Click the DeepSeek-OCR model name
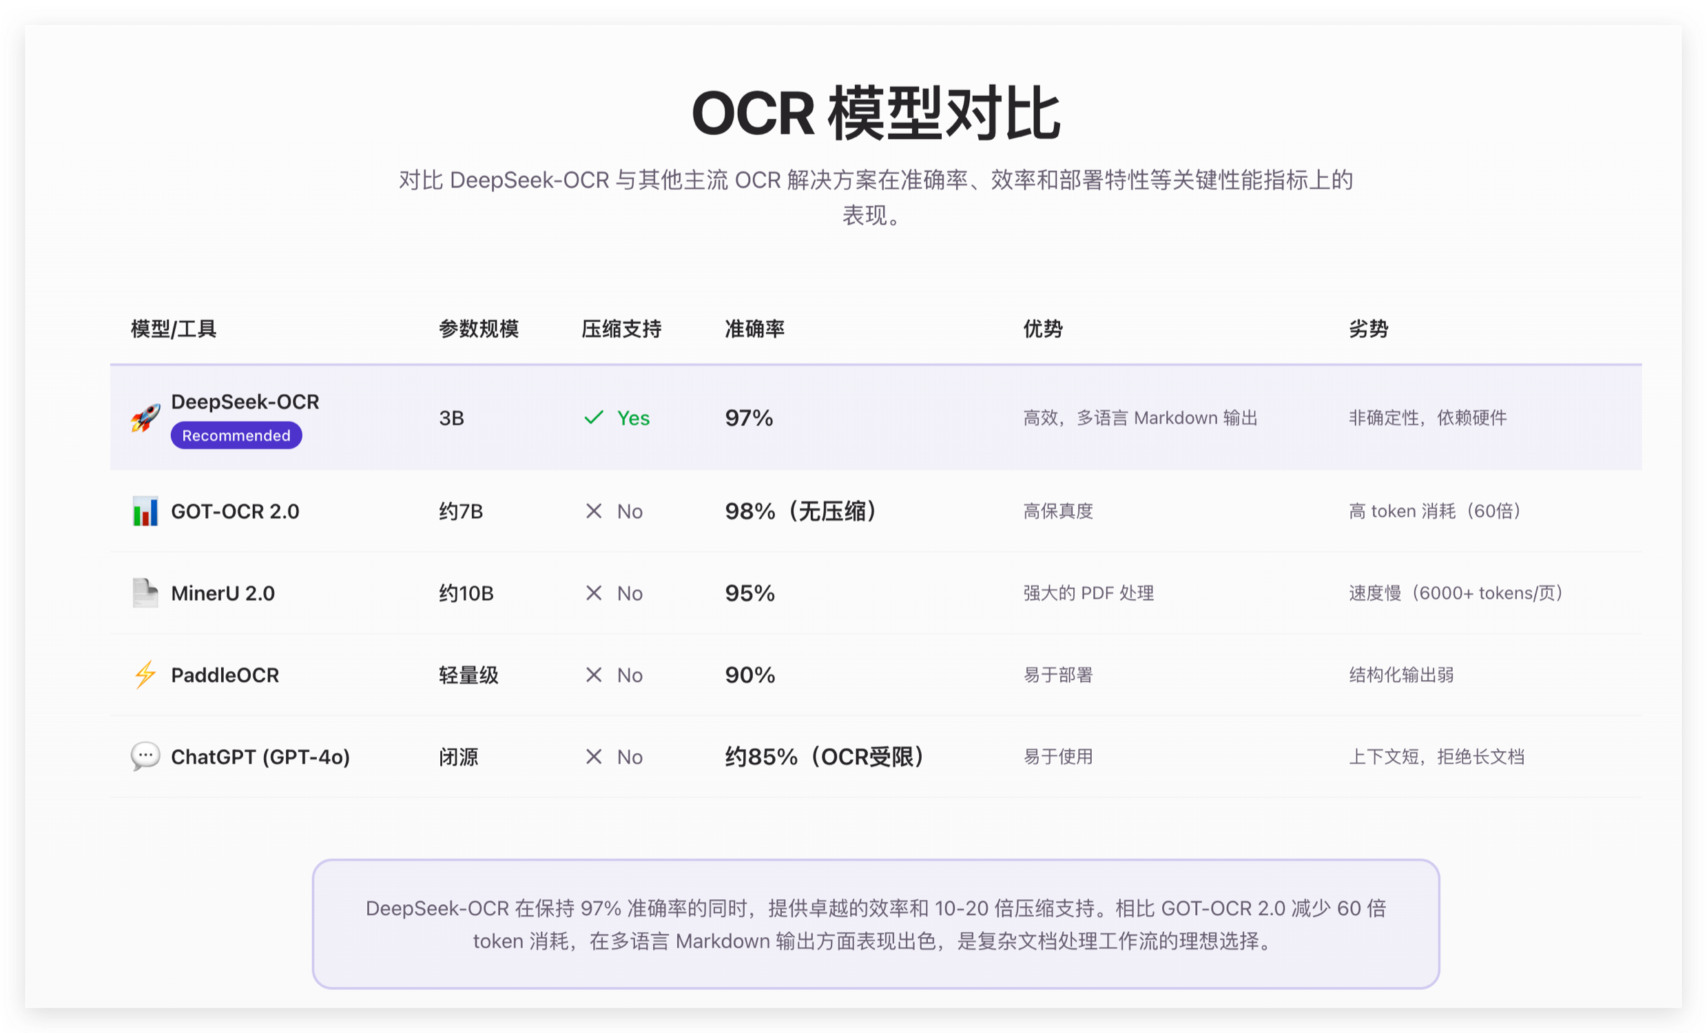Image resolution: width=1707 pixels, height=1033 pixels. click(x=245, y=402)
